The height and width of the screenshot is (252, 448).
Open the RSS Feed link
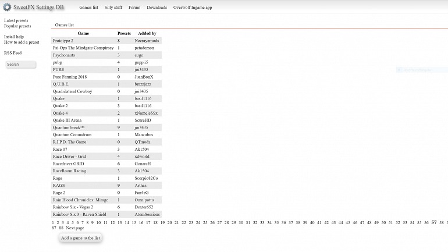point(13,53)
